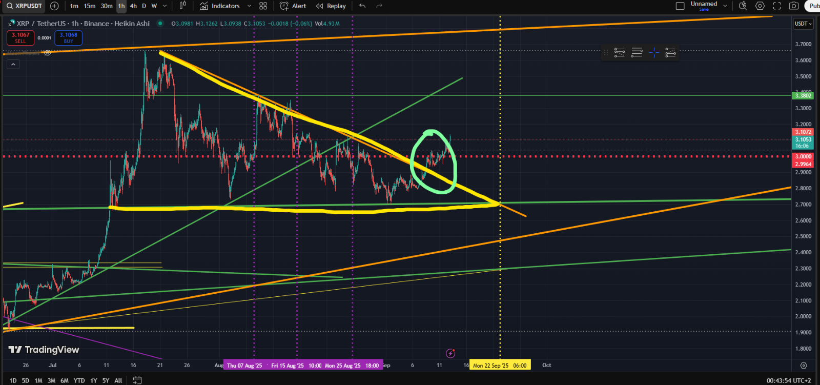Create a new Alert
Screen dimensions: 820x385
[293, 6]
